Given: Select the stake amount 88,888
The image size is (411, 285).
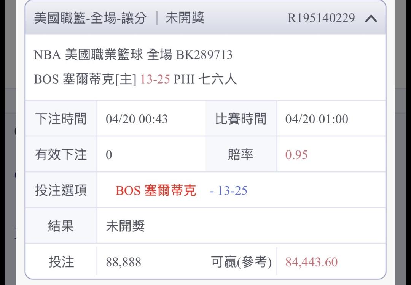Looking at the screenshot, I should (x=123, y=262).
